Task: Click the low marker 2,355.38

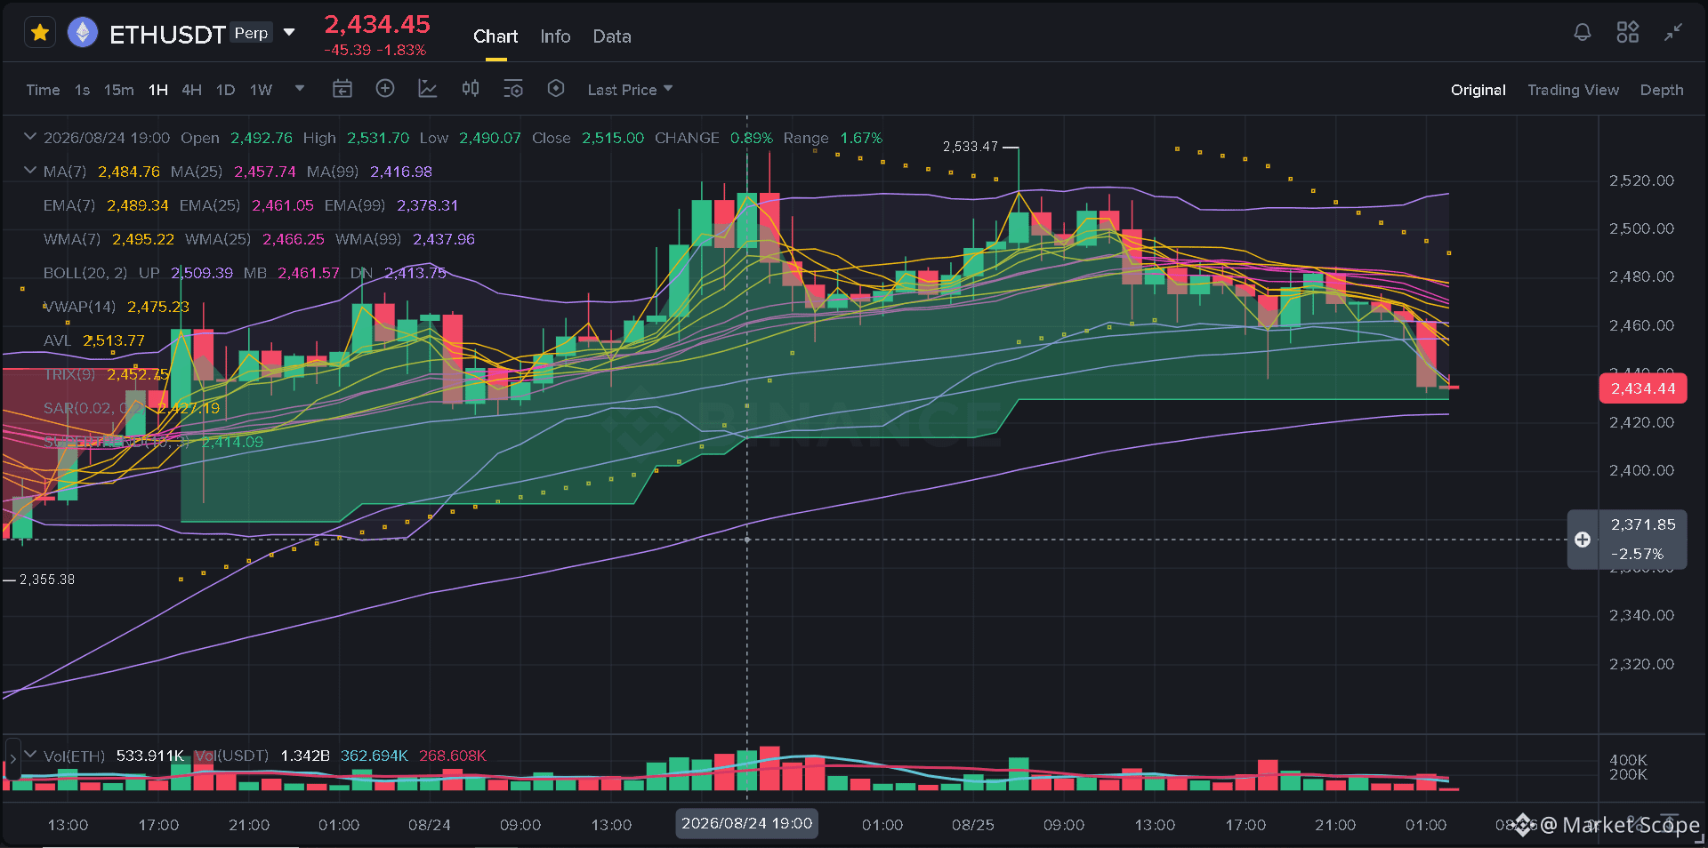Action: [47, 580]
